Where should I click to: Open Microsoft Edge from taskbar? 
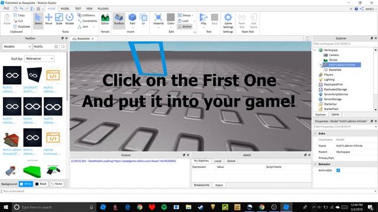(x=128, y=207)
